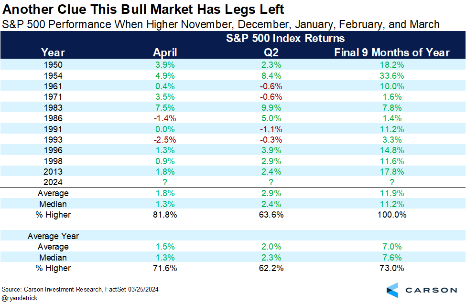This screenshot has height=303, width=466.
Task: Click the 1950 year row
Action: tap(233, 65)
